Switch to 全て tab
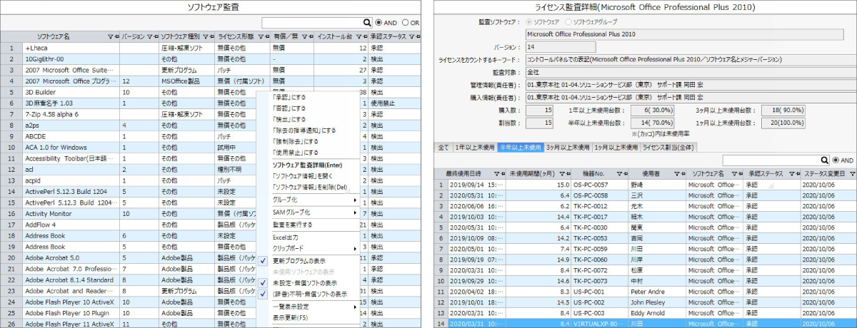 click(443, 148)
